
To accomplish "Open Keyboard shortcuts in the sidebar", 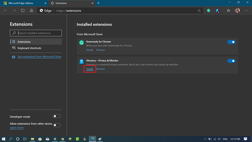I will (x=36, y=48).
